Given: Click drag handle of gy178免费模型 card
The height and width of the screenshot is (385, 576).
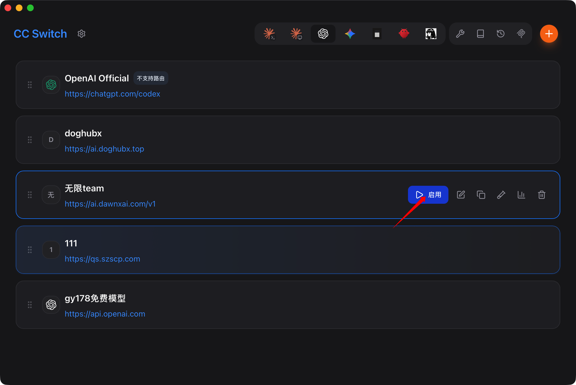Looking at the screenshot, I should coord(30,305).
